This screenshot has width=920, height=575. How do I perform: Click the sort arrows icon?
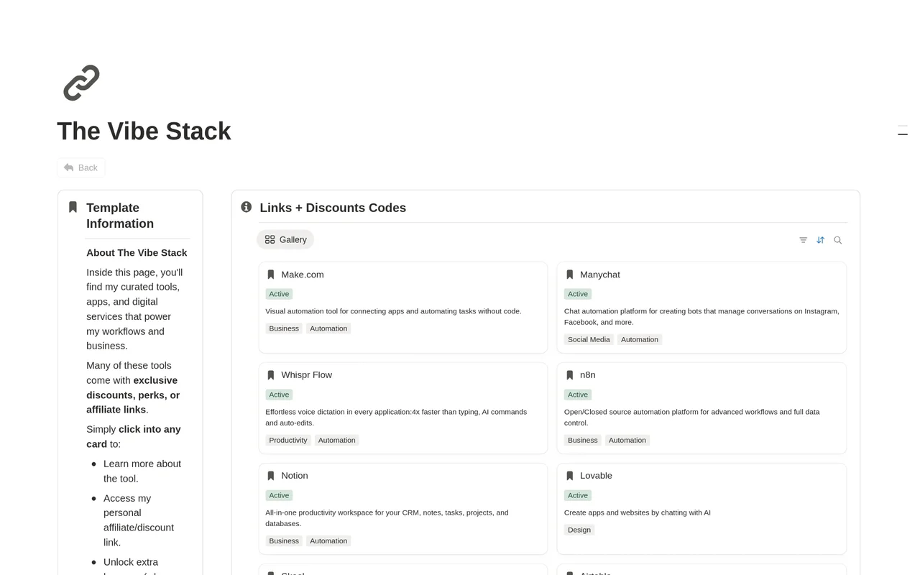(x=820, y=240)
